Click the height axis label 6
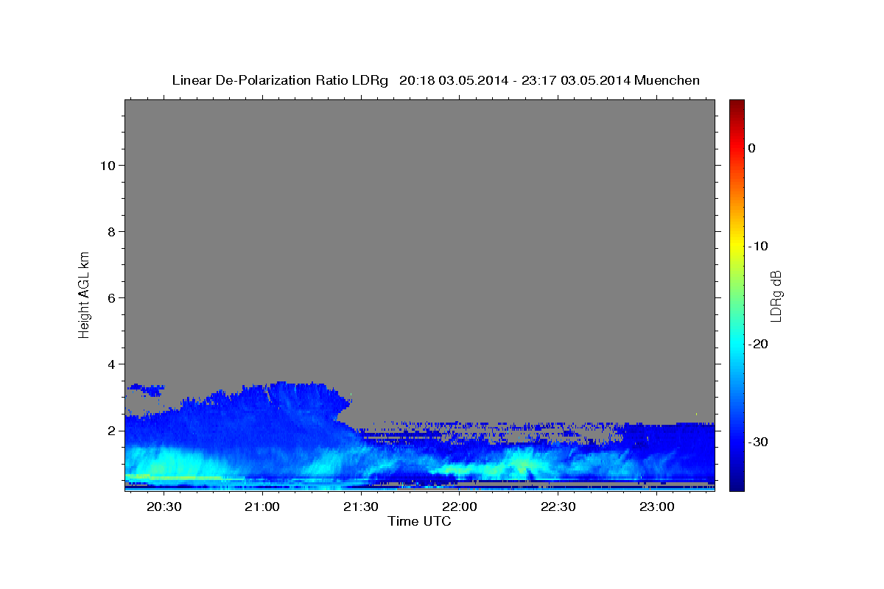 coord(110,297)
